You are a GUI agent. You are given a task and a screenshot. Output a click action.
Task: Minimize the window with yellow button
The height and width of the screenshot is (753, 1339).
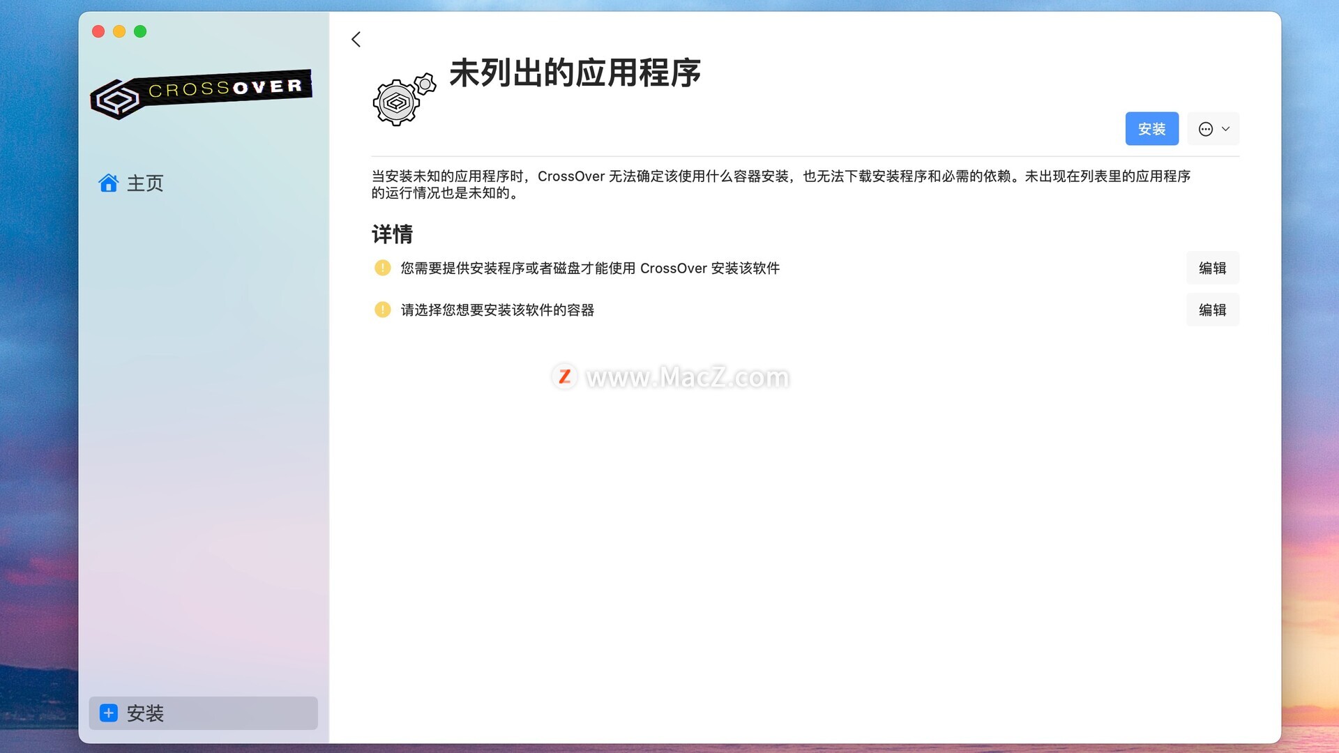pos(119,31)
